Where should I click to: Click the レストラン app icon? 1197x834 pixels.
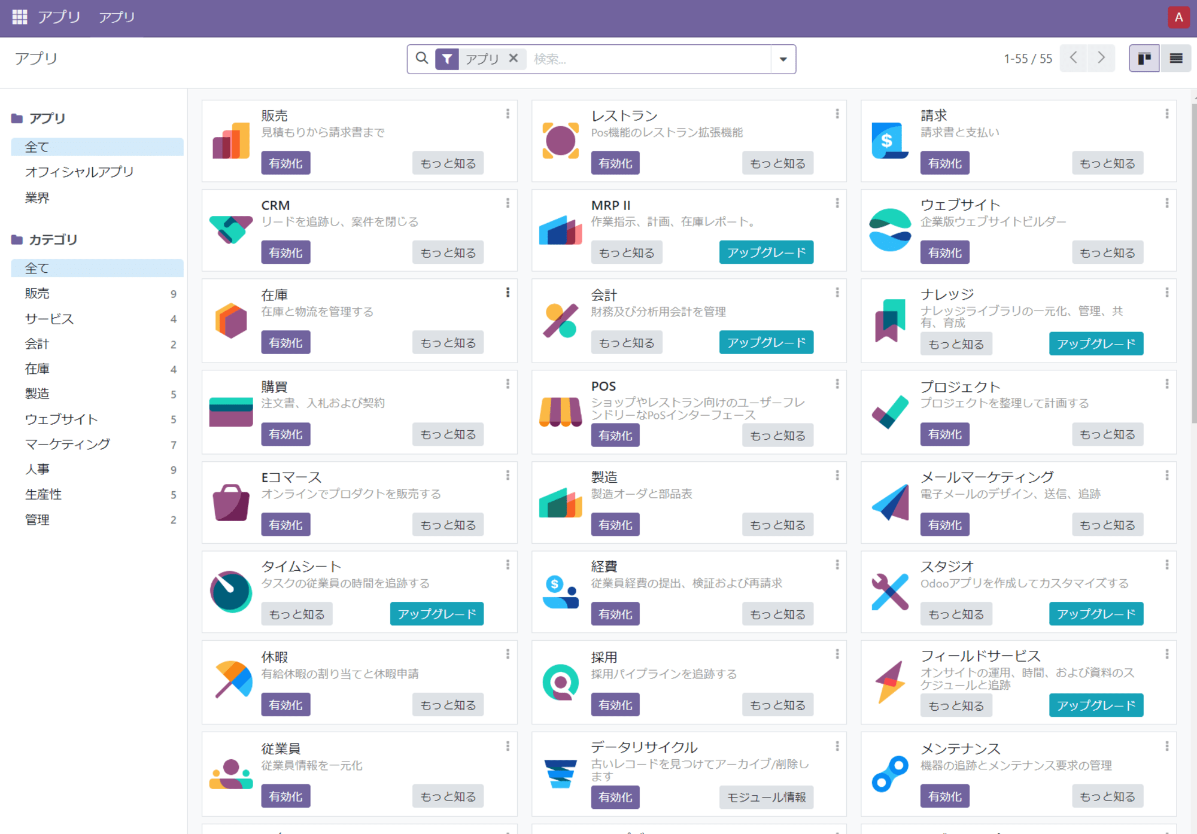coord(560,141)
